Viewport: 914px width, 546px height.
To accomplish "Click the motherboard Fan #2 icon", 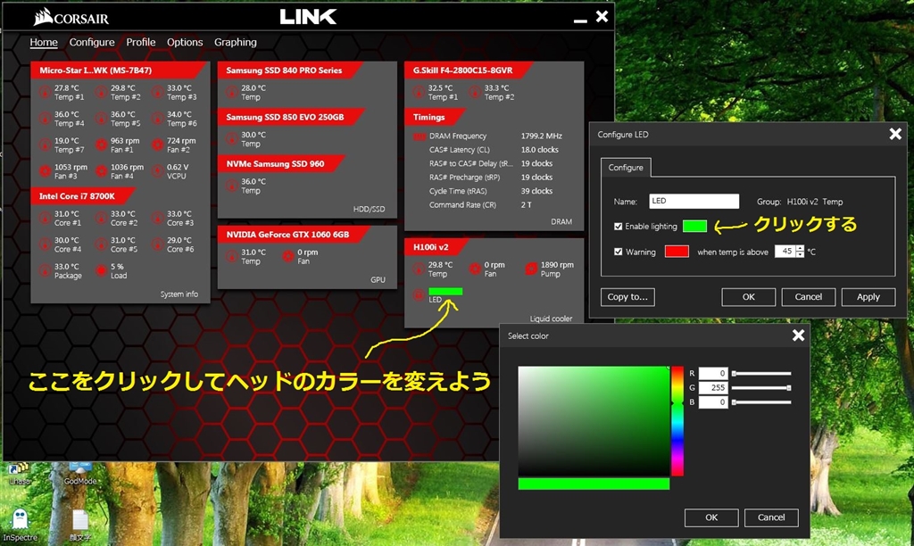I will [x=157, y=145].
